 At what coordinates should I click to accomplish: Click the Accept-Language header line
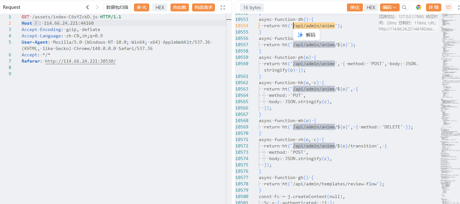(x=62, y=36)
